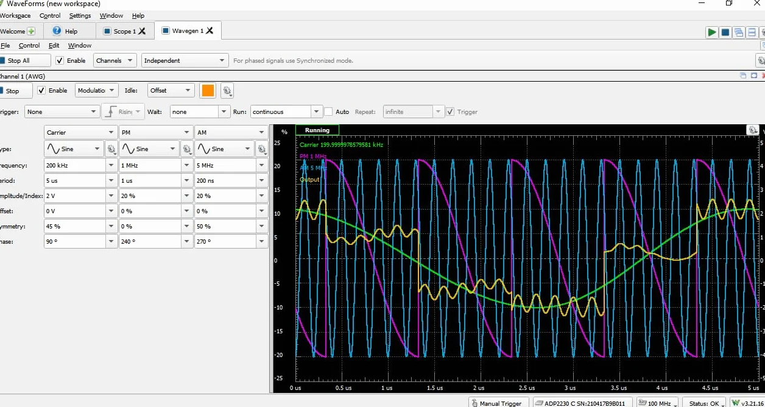Click the cascade windows icon in top toolbar
The image size is (765, 407).
click(738, 32)
